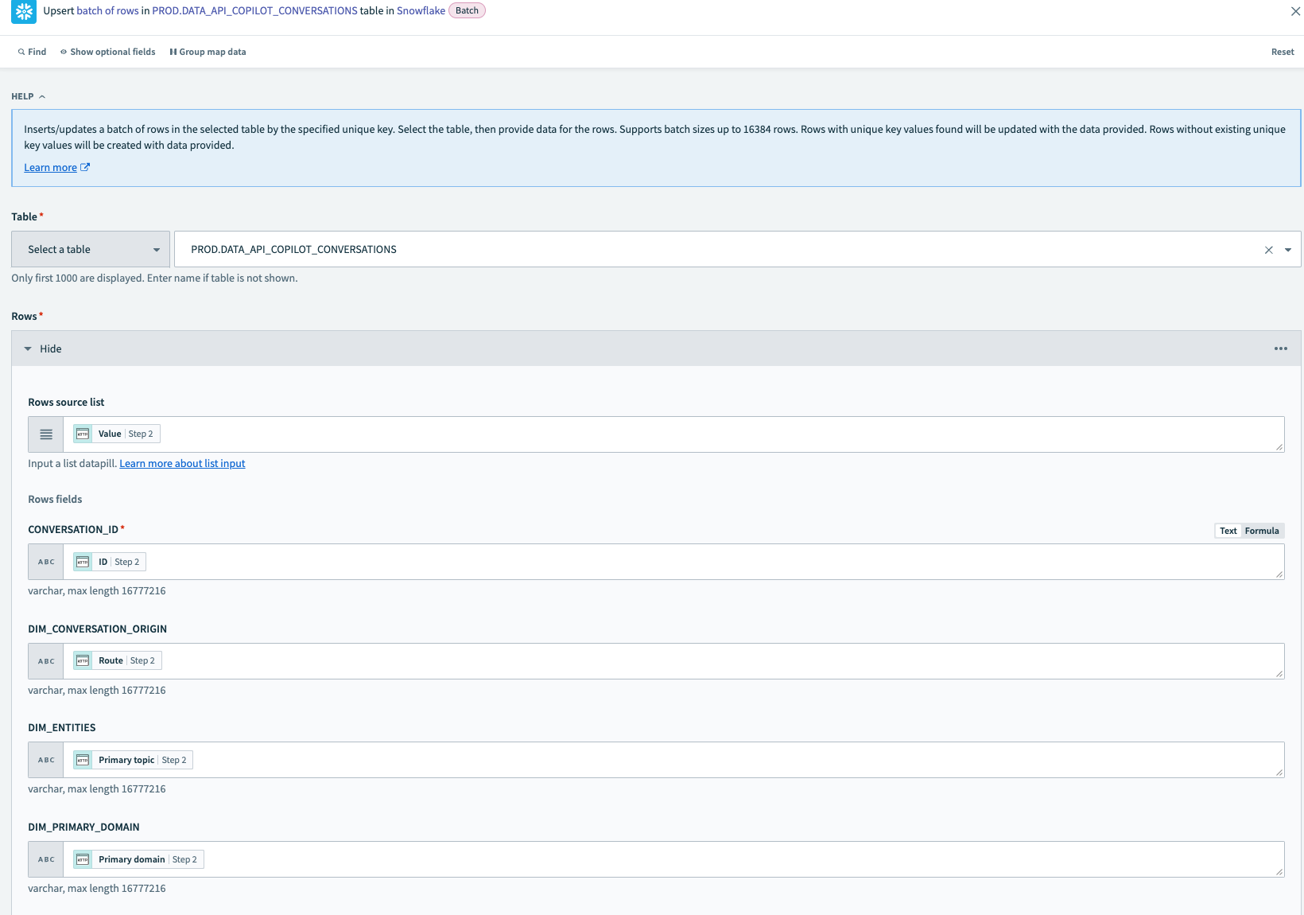Click the Batch badge in the header
The image size is (1304, 915).
tap(467, 10)
